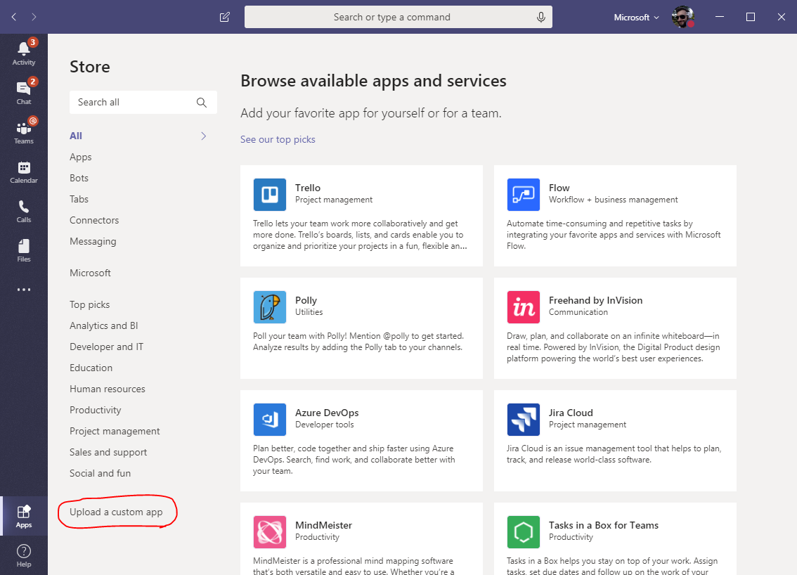Open the Trello app title
The width and height of the screenshot is (797, 575).
pyautogui.click(x=308, y=188)
